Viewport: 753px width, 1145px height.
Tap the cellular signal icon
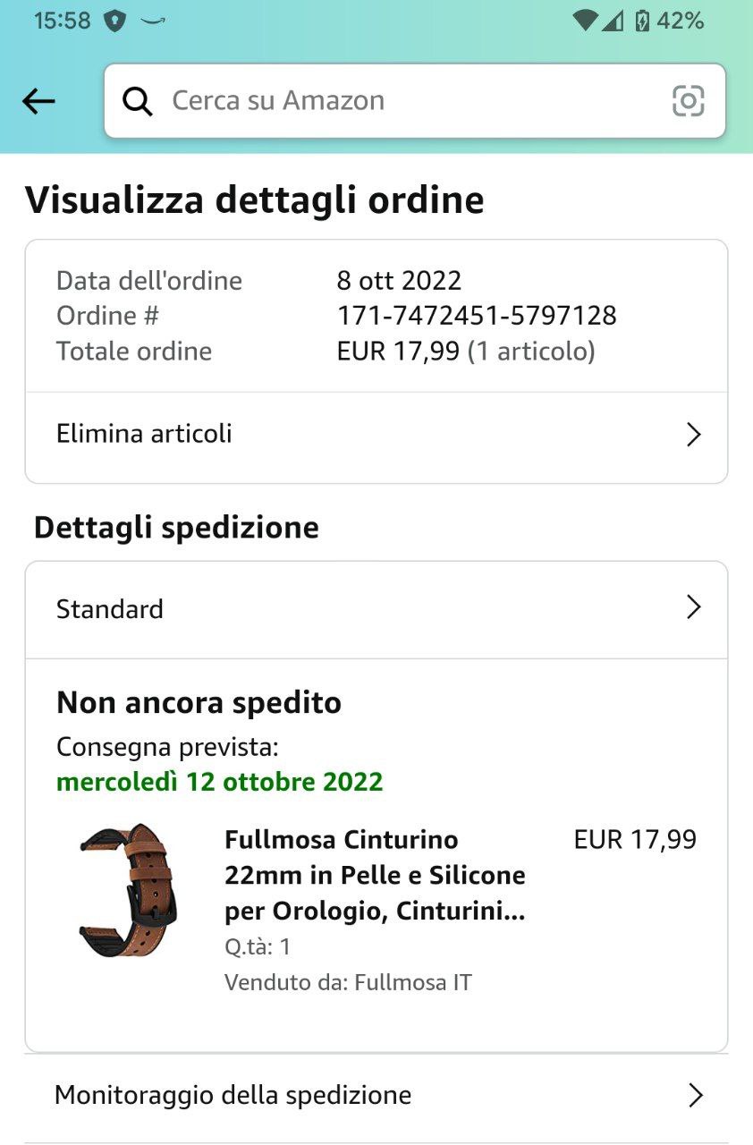click(613, 21)
